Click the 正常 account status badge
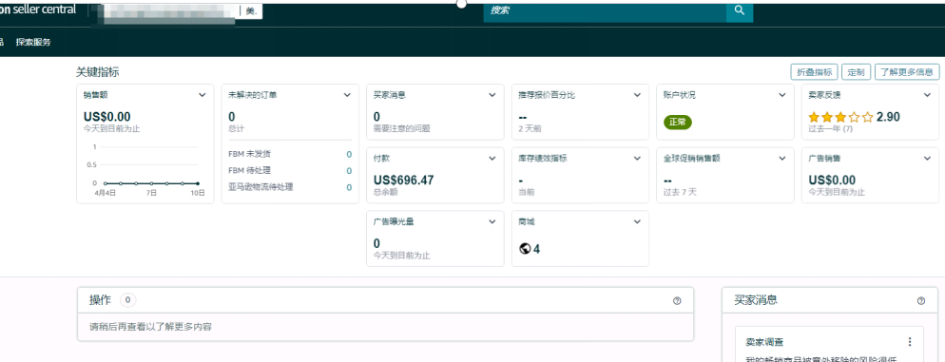 (x=678, y=122)
